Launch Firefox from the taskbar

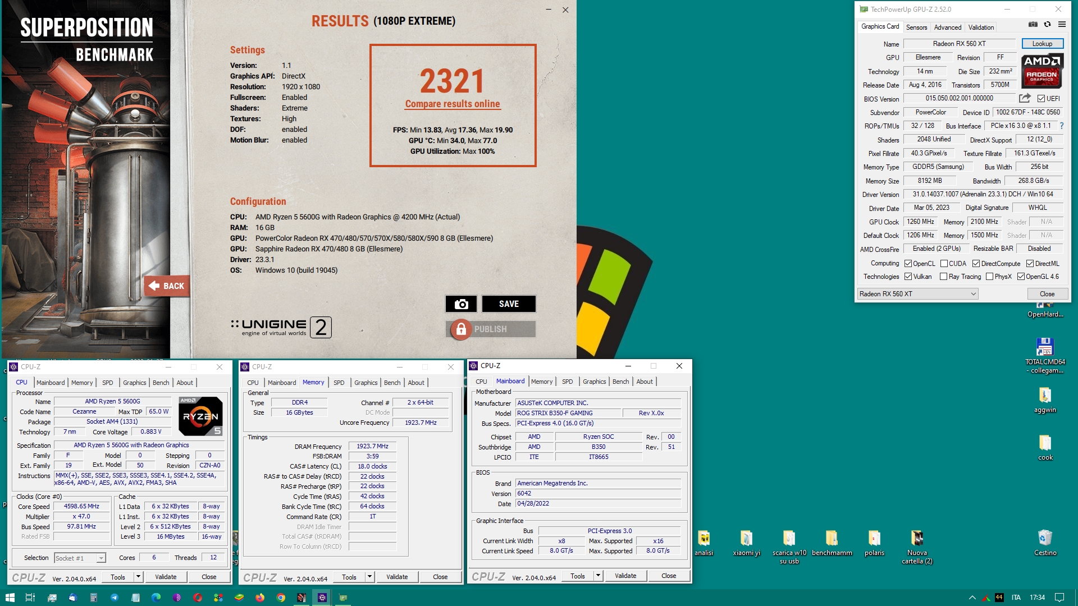[x=260, y=598]
